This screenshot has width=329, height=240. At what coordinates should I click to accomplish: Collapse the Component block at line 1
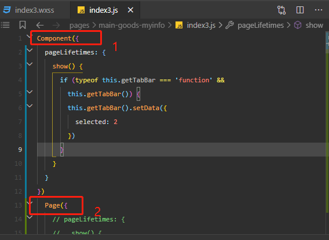coord(29,37)
